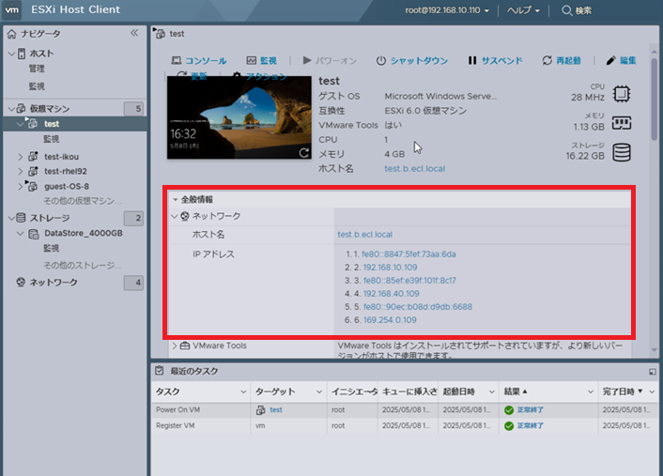Screen dimensions: 663x476
Task: Click the edit pencil icon
Action: click(x=610, y=61)
